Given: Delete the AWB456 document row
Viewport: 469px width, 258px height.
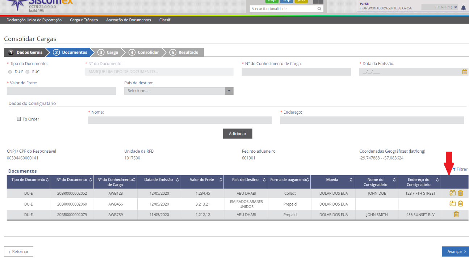Looking at the screenshot, I should click(x=460, y=203).
